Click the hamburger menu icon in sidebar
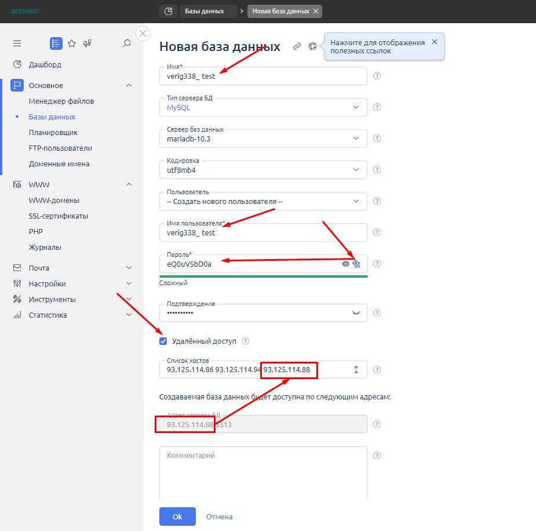Viewport: 536px width, 531px height. click(x=17, y=43)
